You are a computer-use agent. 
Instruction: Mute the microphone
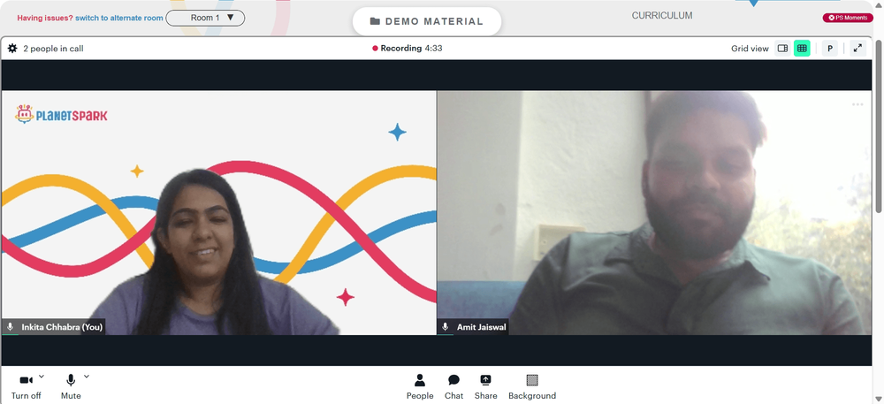tap(71, 386)
